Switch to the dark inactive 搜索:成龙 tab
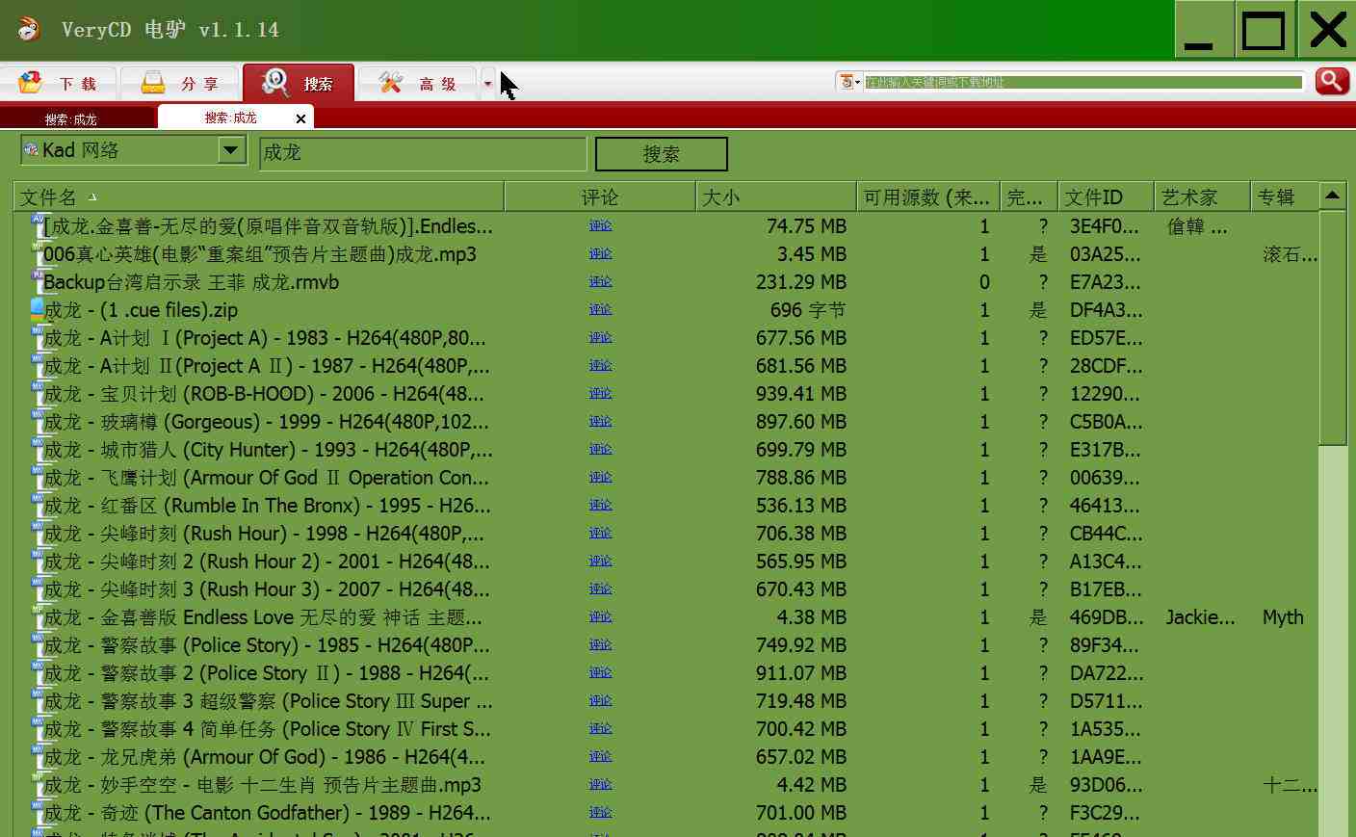 (77, 118)
